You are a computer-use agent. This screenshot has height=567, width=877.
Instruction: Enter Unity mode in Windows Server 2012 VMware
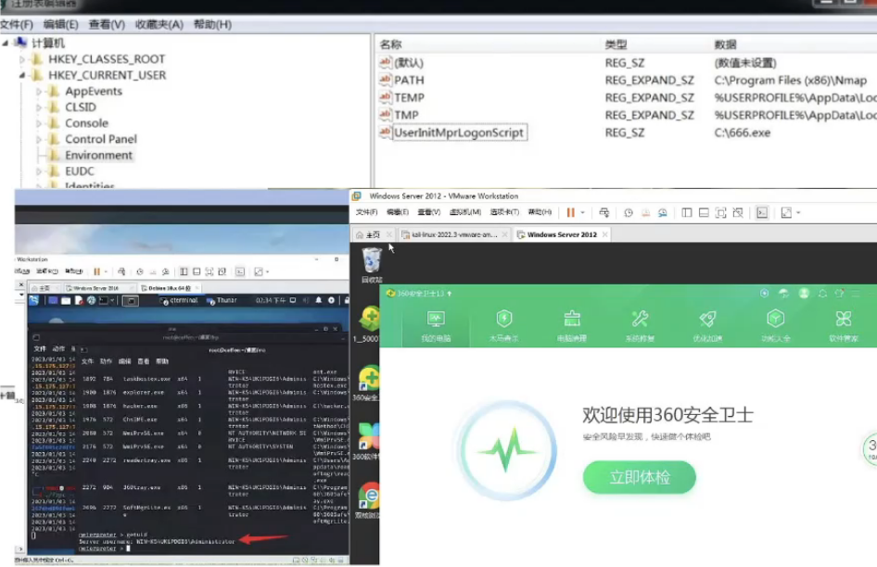click(738, 212)
